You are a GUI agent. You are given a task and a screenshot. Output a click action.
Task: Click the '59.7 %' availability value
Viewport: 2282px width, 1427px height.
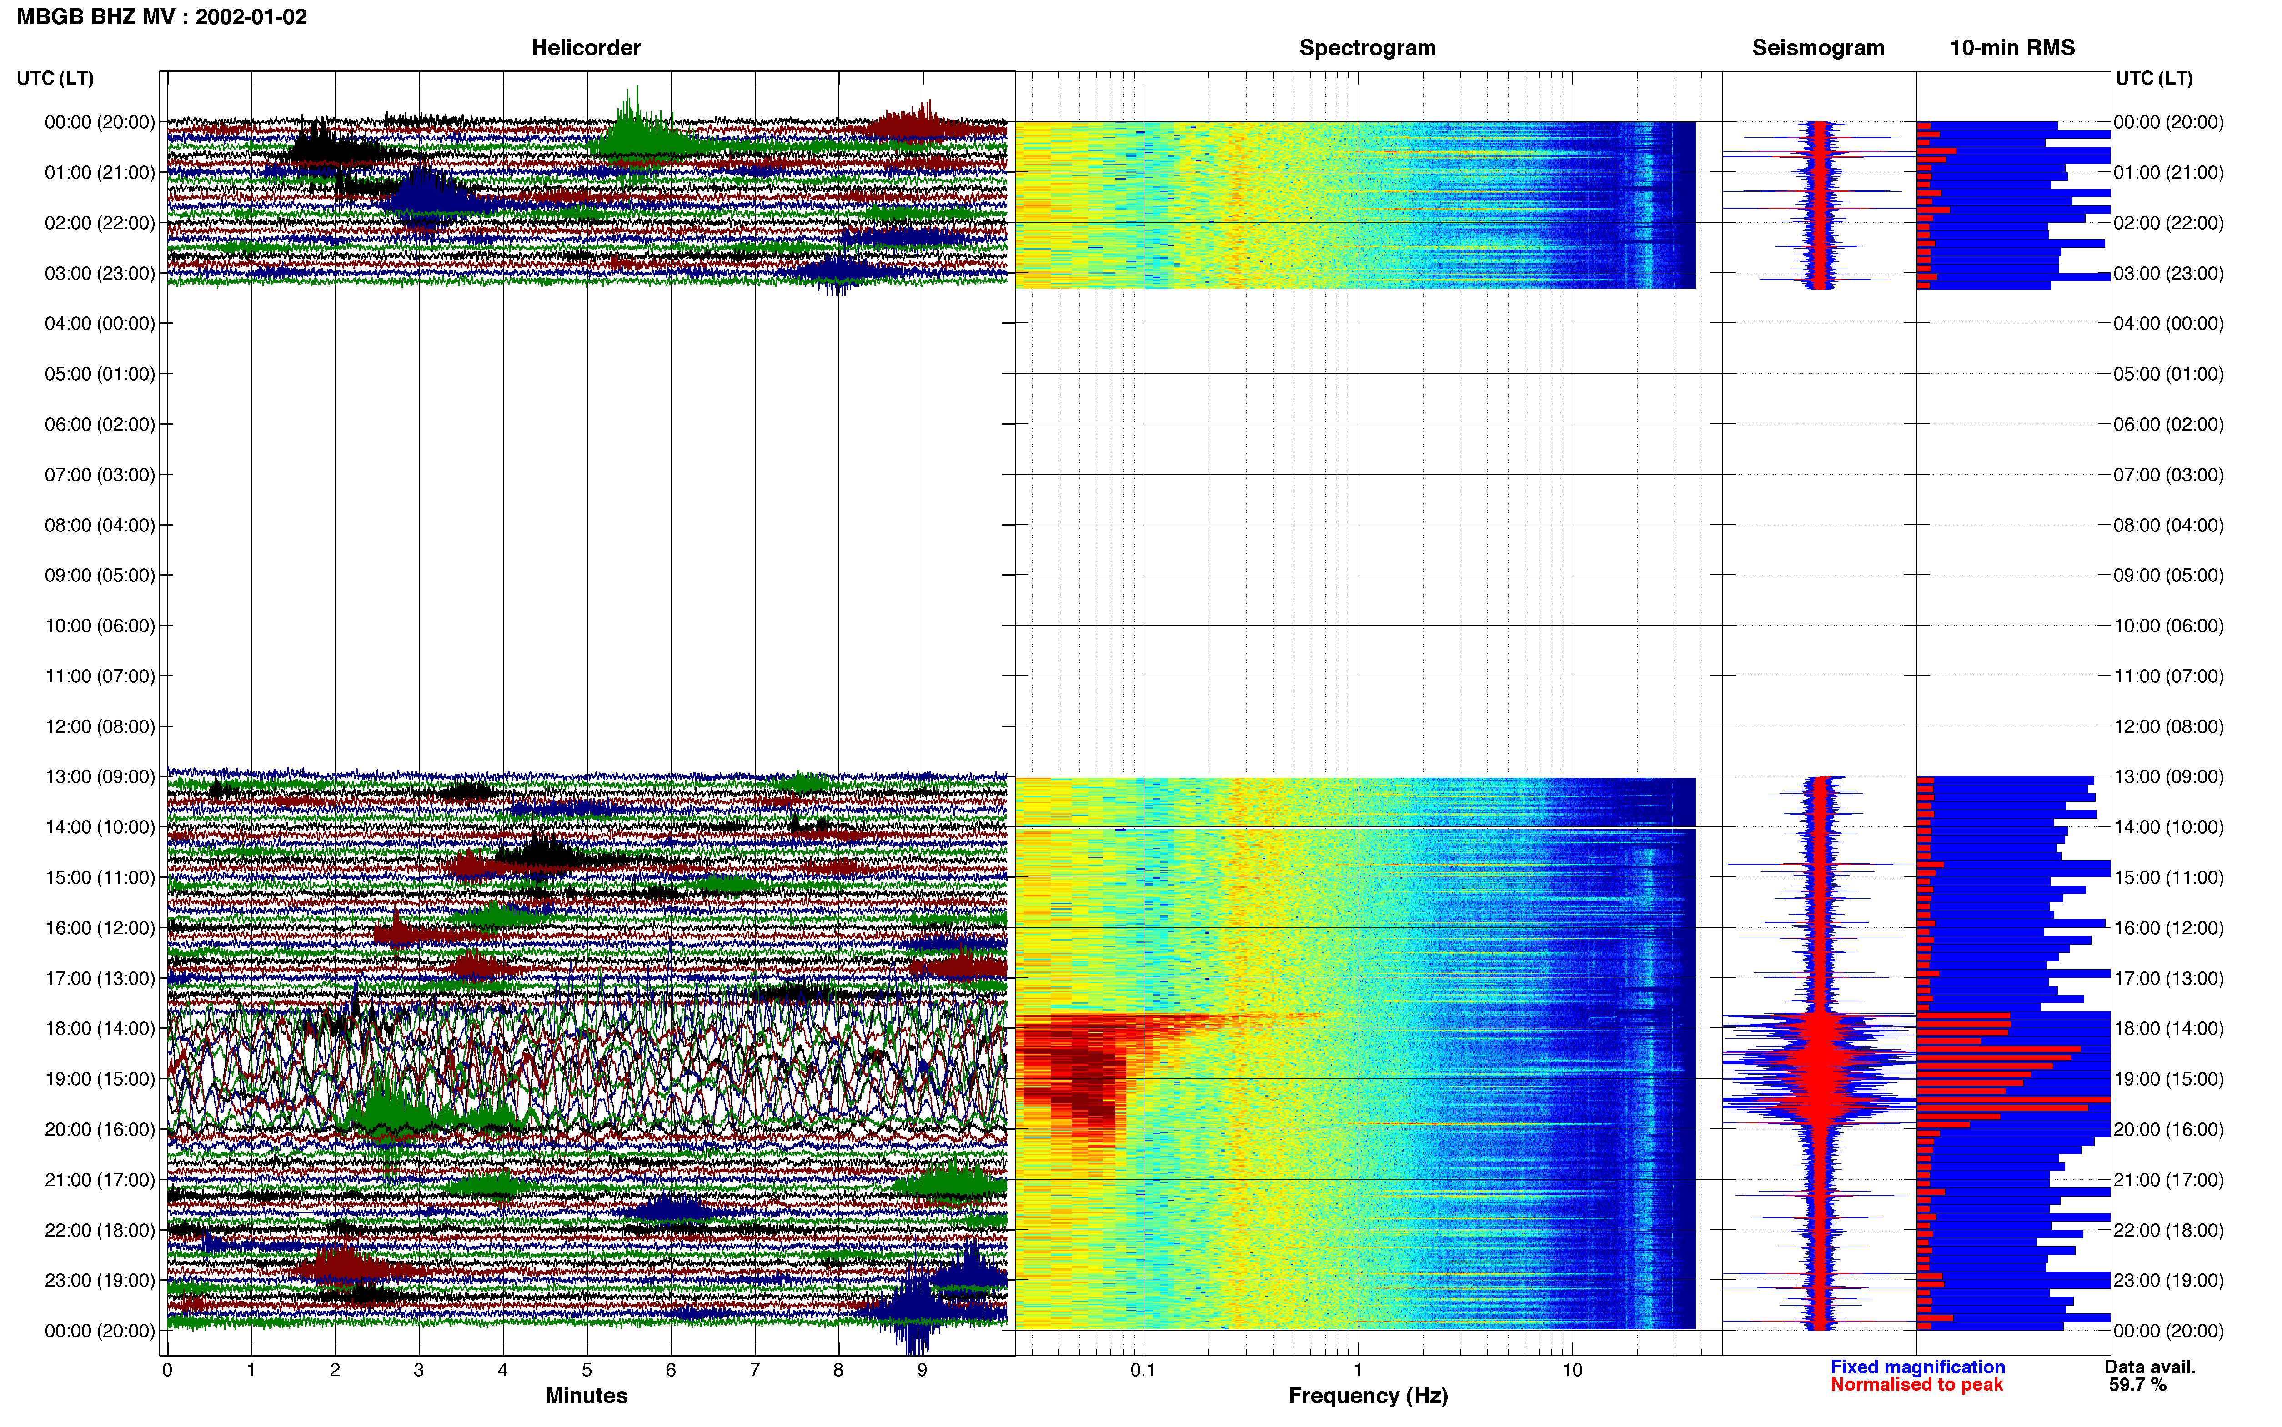click(2137, 1386)
